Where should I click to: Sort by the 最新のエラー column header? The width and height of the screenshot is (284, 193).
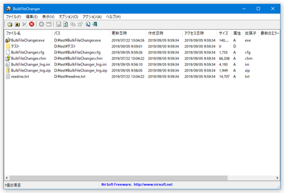[x=269, y=33]
